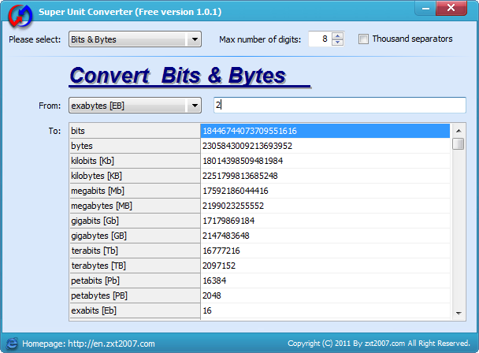Open the Bits & Bytes category dropdown
The image size is (479, 353).
135,39
